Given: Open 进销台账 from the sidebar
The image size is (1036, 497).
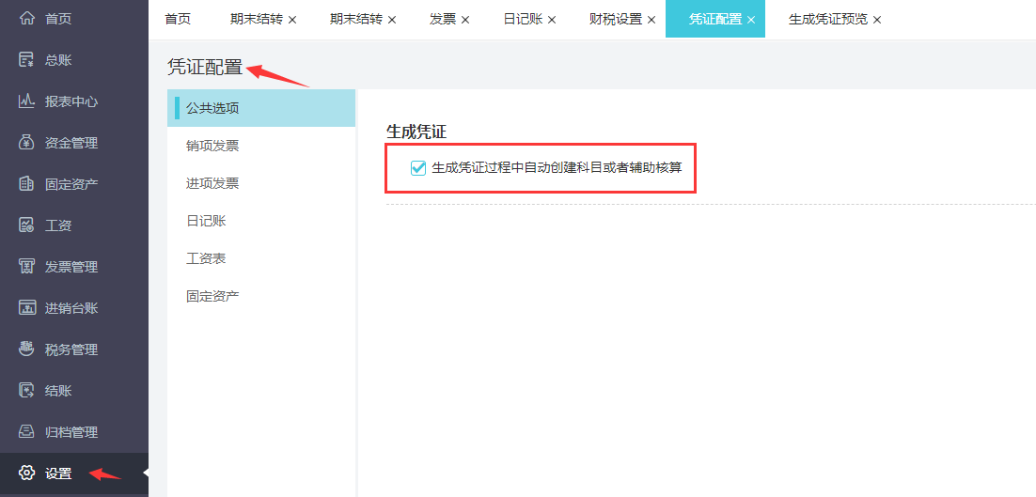Looking at the screenshot, I should [x=74, y=308].
